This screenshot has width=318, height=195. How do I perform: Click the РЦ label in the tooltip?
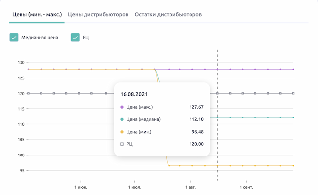129,144
